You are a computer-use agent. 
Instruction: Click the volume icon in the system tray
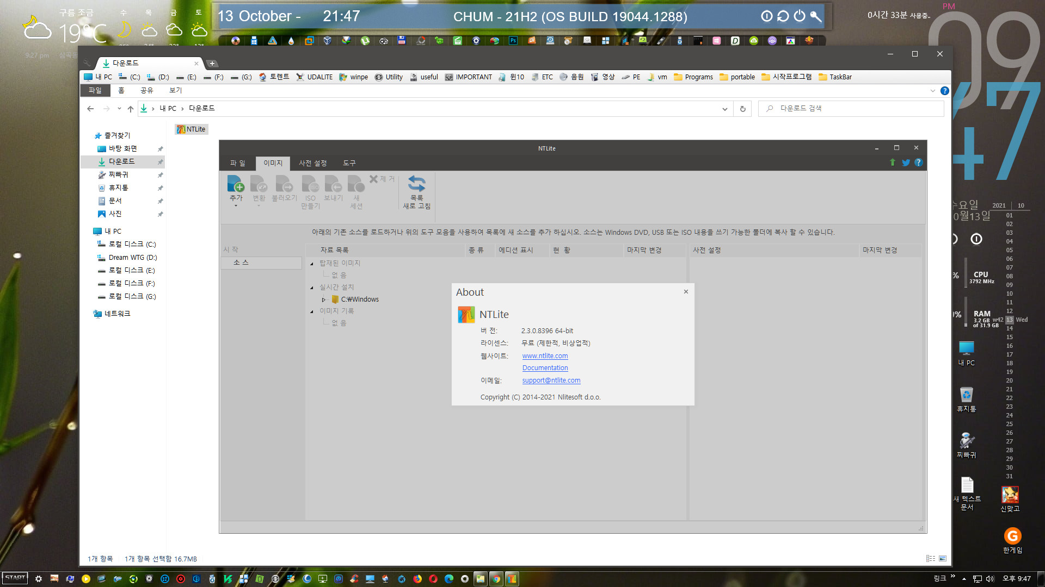click(990, 579)
